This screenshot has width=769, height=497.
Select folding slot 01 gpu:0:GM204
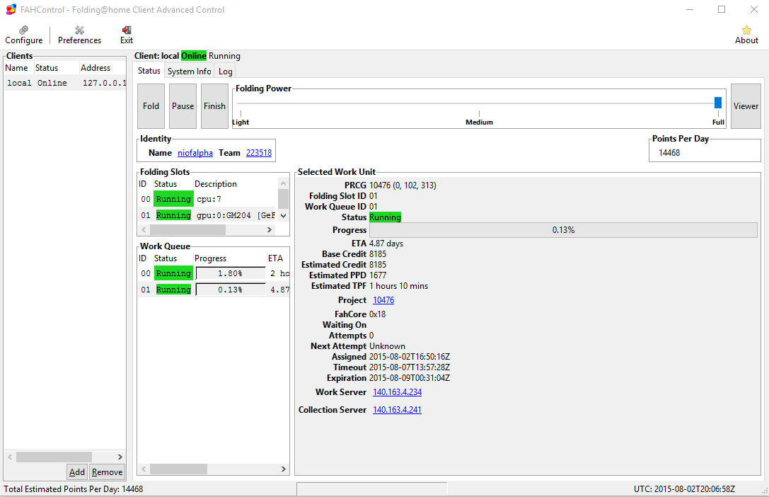[207, 215]
